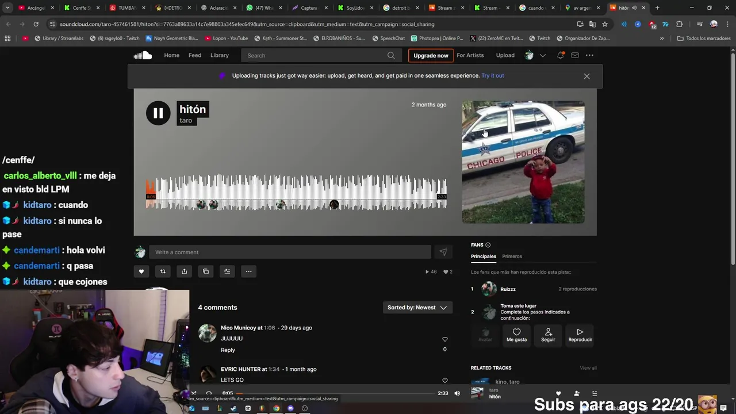Open the messages envelope icon
Screen dimensions: 736x414
click(x=574, y=55)
